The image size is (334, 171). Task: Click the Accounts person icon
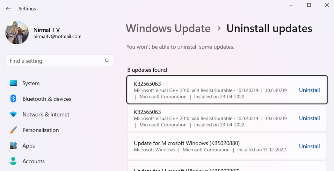13,161
